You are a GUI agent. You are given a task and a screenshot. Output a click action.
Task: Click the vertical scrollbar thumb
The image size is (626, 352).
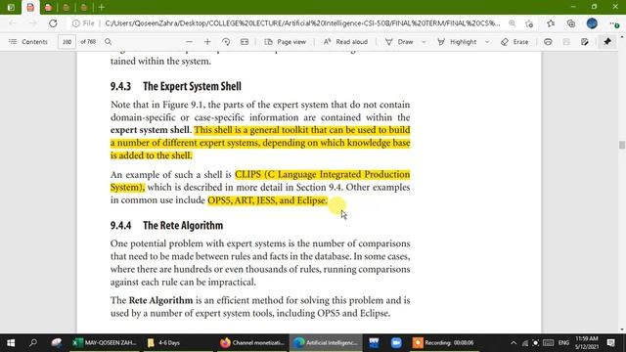pos(622,145)
